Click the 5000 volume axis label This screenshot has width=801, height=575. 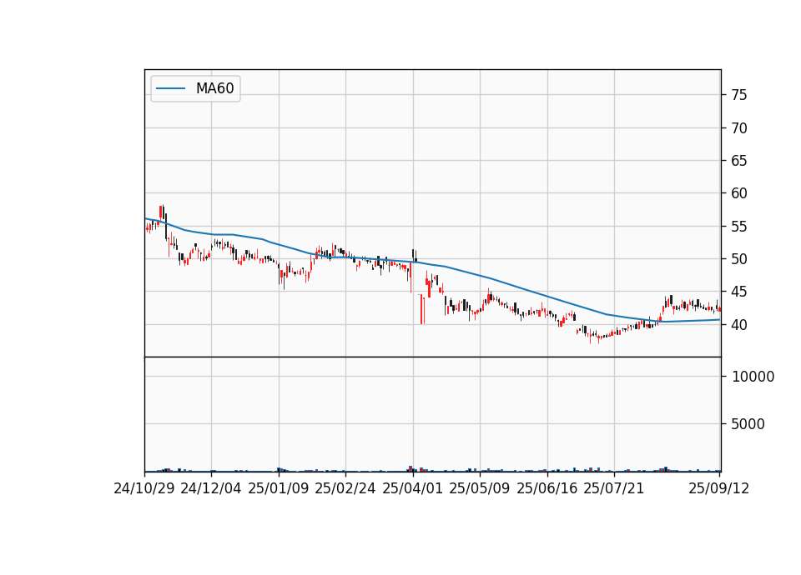pyautogui.click(x=748, y=424)
